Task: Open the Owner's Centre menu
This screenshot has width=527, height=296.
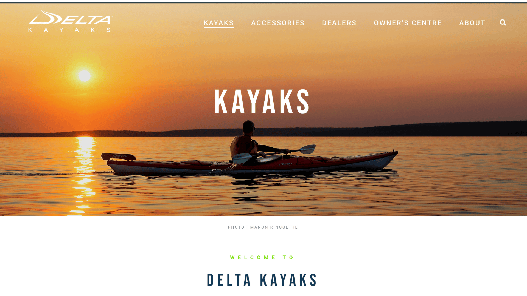Action: click(408, 23)
